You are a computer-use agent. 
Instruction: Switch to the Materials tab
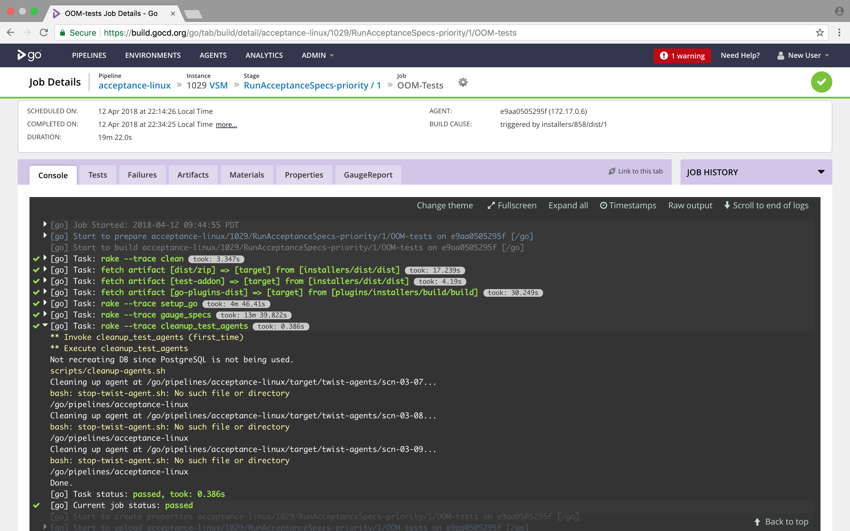tap(246, 175)
